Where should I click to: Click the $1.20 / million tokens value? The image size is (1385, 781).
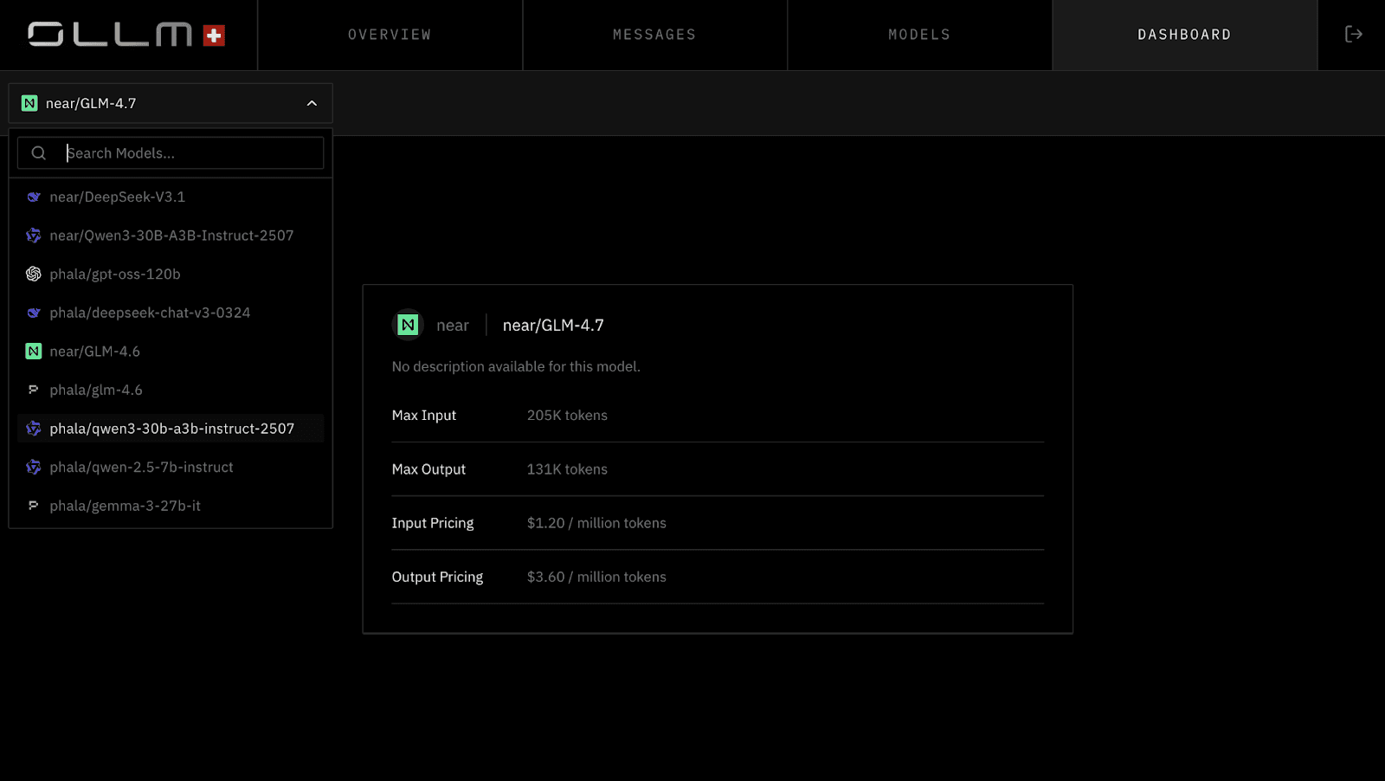point(596,523)
